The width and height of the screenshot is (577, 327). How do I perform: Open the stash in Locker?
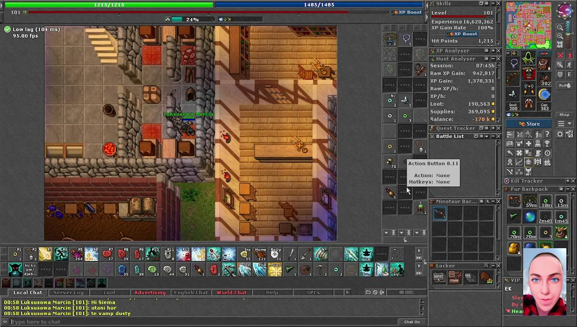[455, 277]
